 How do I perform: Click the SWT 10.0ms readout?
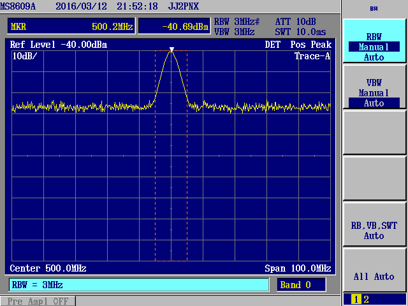click(300, 32)
